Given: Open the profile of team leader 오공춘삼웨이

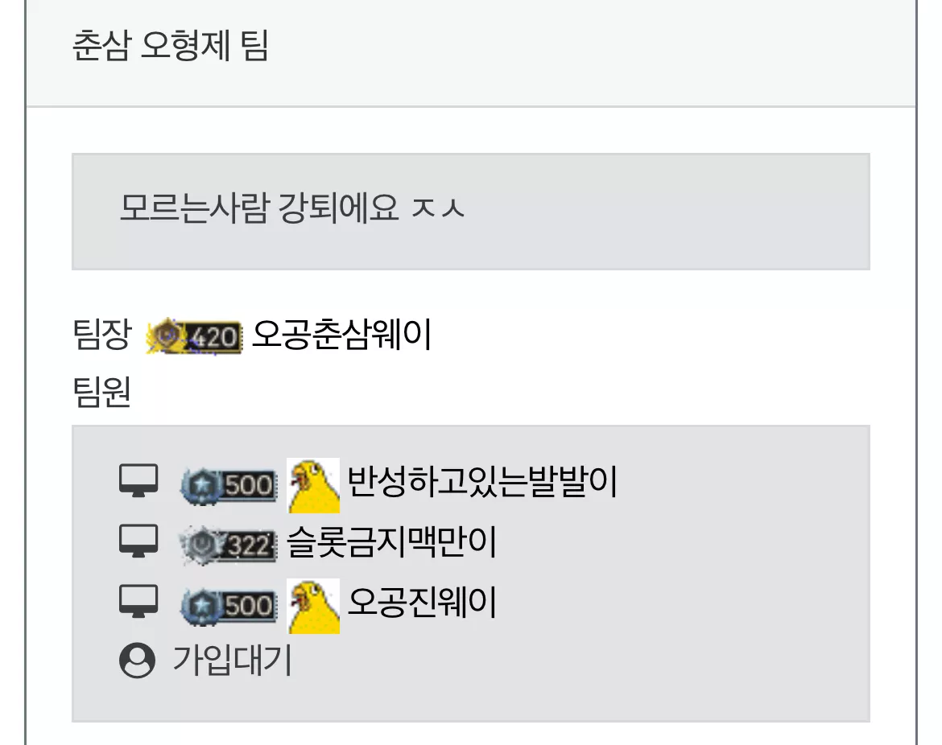Looking at the screenshot, I should click(341, 335).
